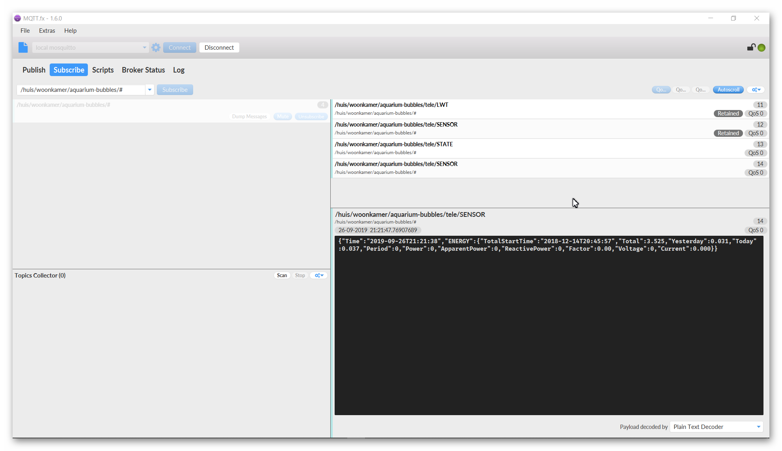Open the subscription options gears menu
782x451 pixels.
(756, 89)
